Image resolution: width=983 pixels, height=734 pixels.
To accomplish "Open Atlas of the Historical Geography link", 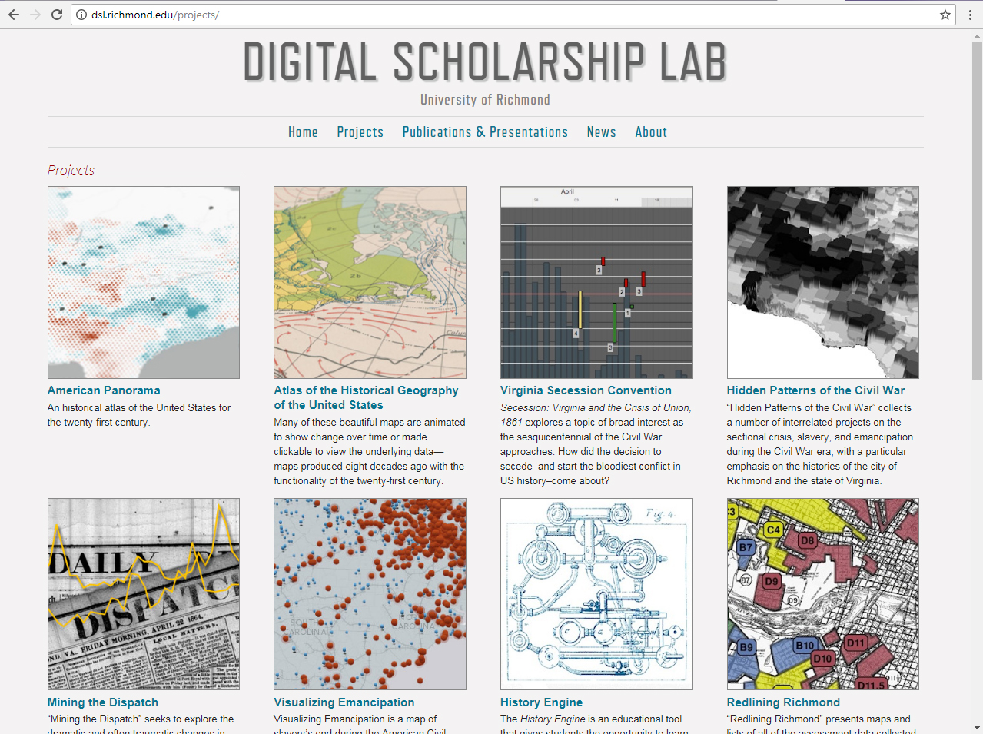I will [366, 397].
